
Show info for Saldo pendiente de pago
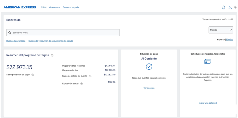point(33,75)
